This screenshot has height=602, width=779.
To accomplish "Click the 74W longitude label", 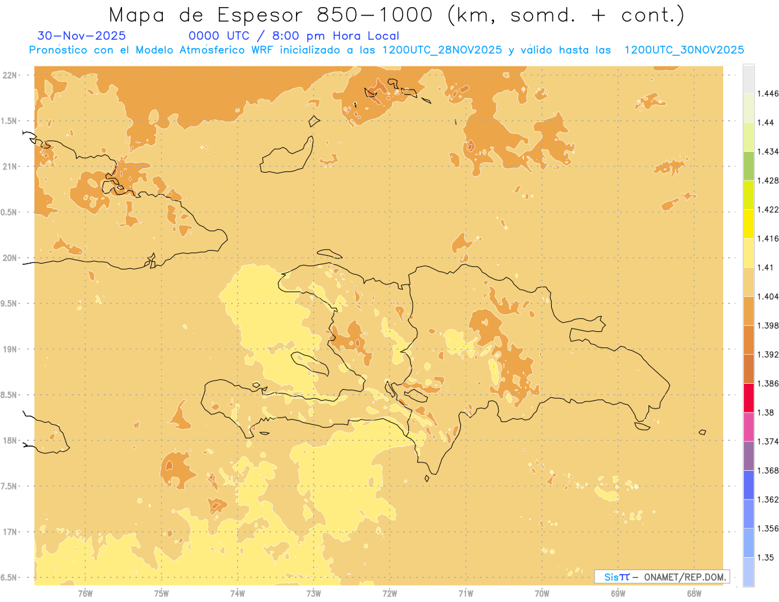I will click(x=238, y=593).
